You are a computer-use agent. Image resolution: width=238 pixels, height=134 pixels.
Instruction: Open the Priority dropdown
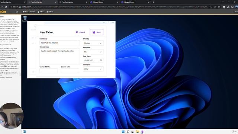click(x=93, y=43)
